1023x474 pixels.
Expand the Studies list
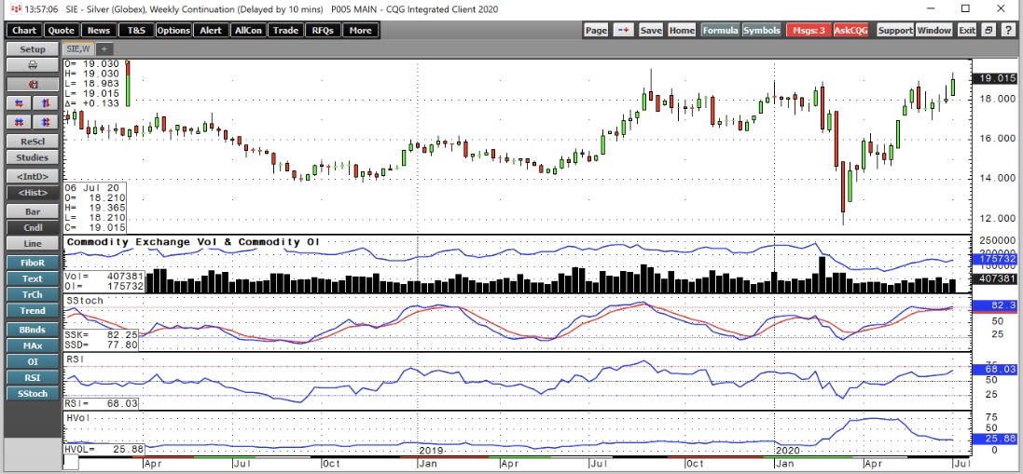pos(32,156)
